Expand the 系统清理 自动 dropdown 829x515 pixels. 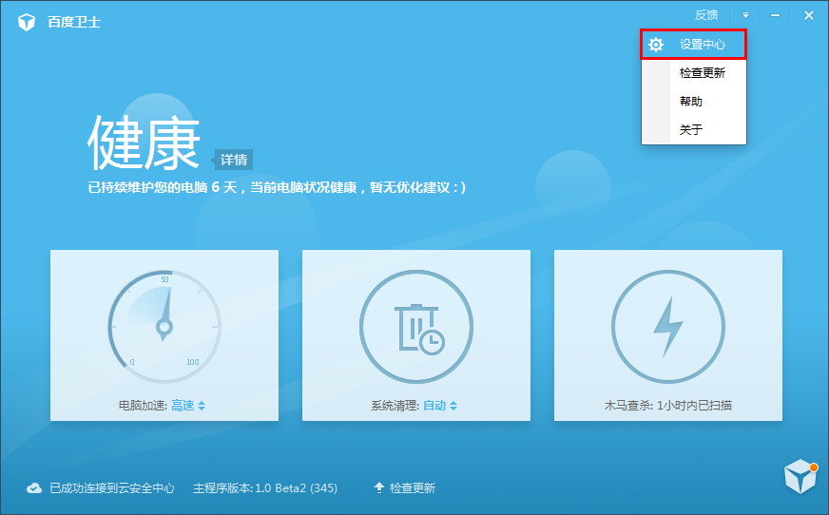(440, 406)
